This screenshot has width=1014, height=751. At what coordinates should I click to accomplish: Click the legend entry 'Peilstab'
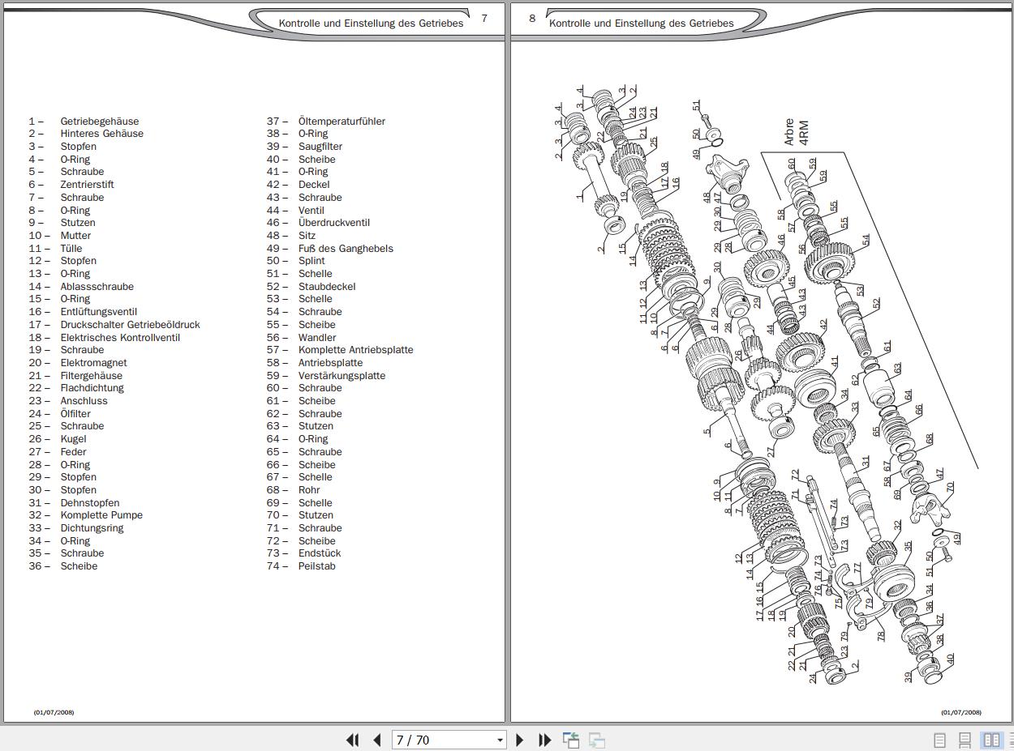point(317,566)
